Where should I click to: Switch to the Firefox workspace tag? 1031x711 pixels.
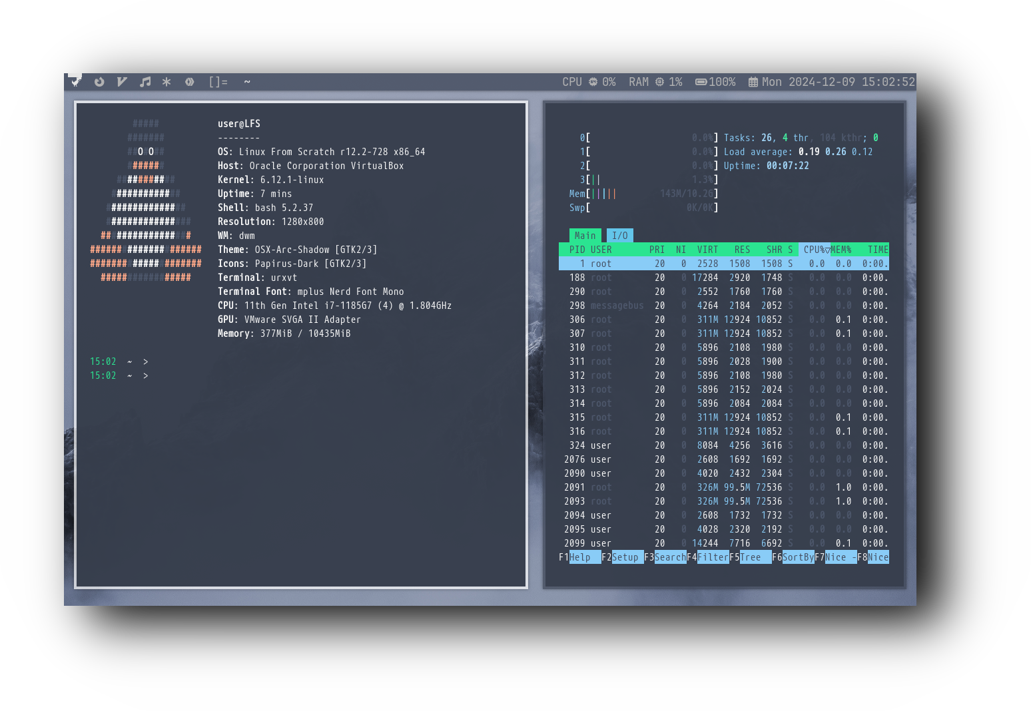(x=99, y=82)
